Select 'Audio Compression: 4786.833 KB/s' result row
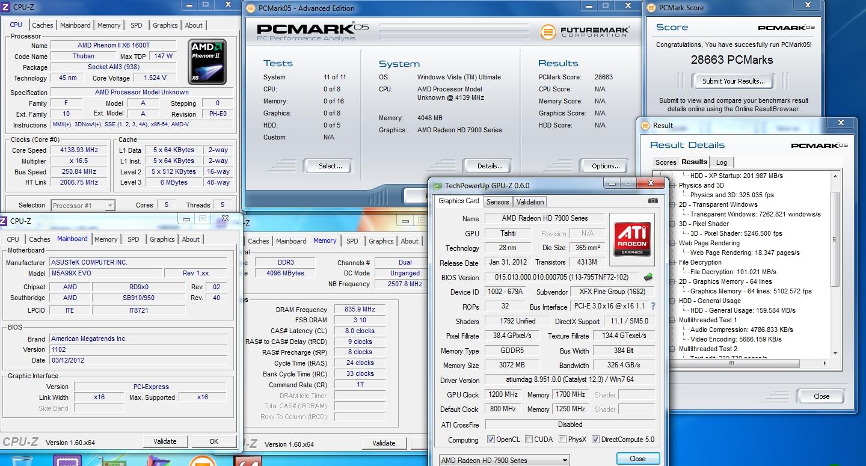The width and height of the screenshot is (866, 466). [x=742, y=330]
